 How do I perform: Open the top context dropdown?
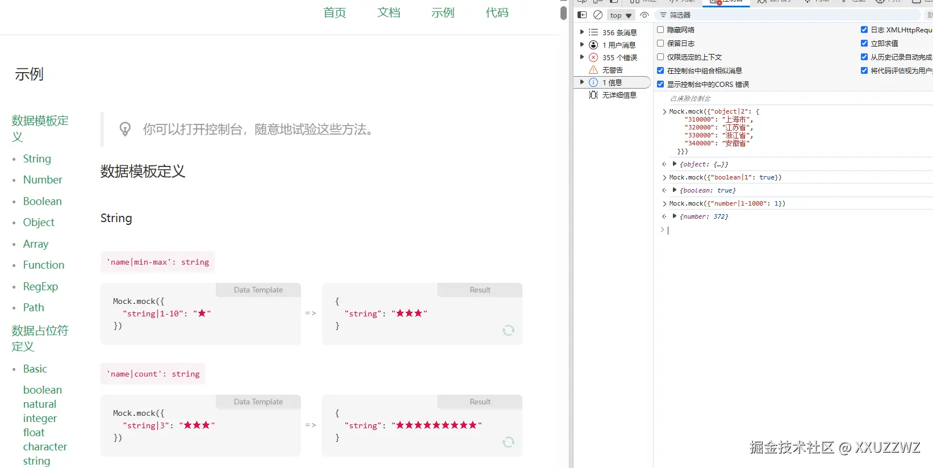pos(621,15)
